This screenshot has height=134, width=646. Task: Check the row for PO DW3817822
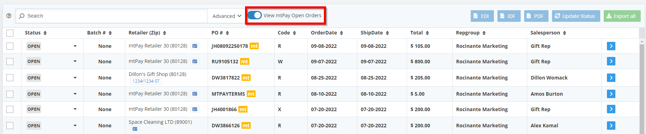coord(10,78)
